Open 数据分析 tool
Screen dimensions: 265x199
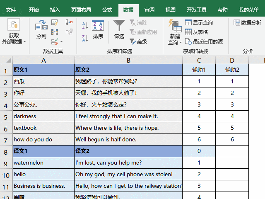click(248, 22)
